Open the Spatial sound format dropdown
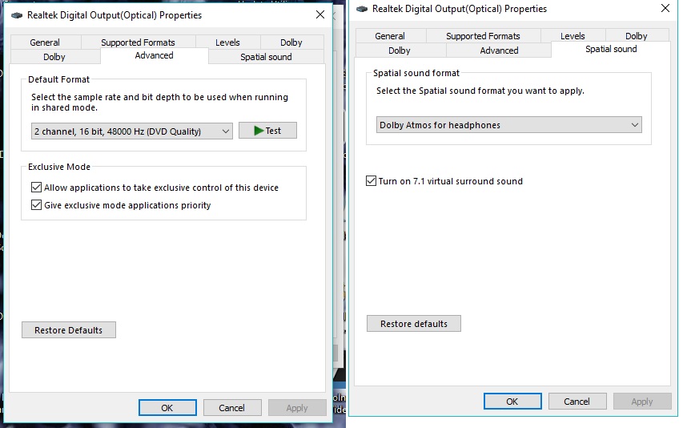The image size is (687, 428). 509,125
